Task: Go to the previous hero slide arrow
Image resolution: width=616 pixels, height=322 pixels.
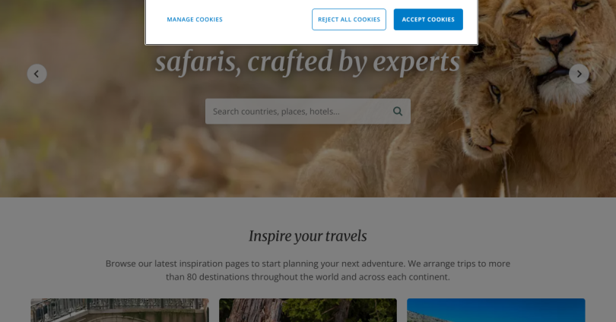Action: coord(37,74)
